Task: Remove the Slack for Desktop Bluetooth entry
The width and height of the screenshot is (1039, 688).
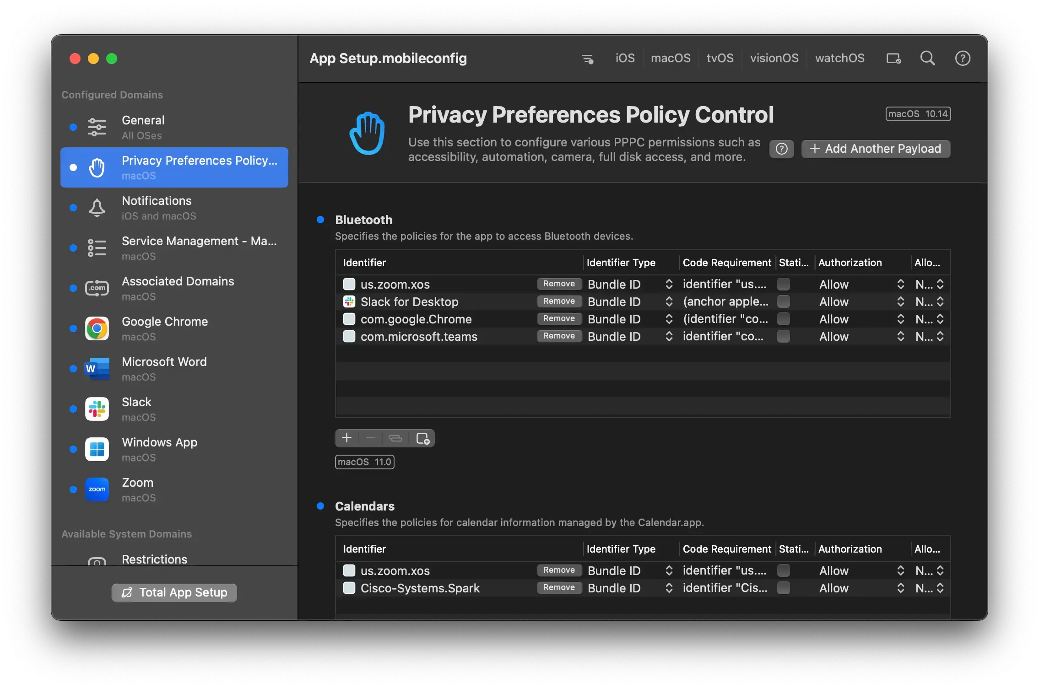Action: click(x=559, y=301)
